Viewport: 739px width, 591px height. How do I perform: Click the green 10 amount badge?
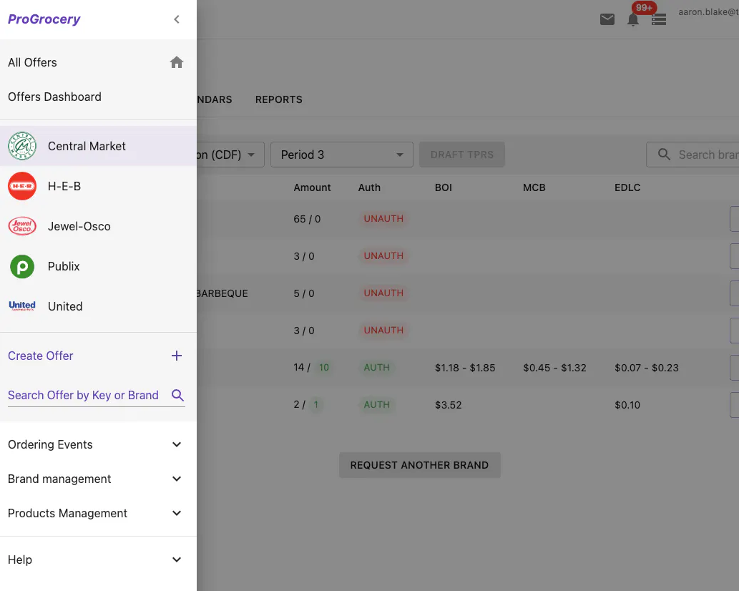(x=324, y=368)
